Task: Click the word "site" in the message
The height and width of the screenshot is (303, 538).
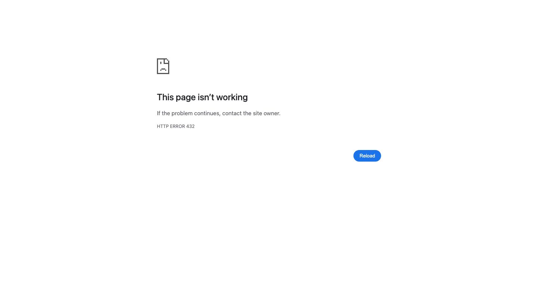Action: coord(257,113)
